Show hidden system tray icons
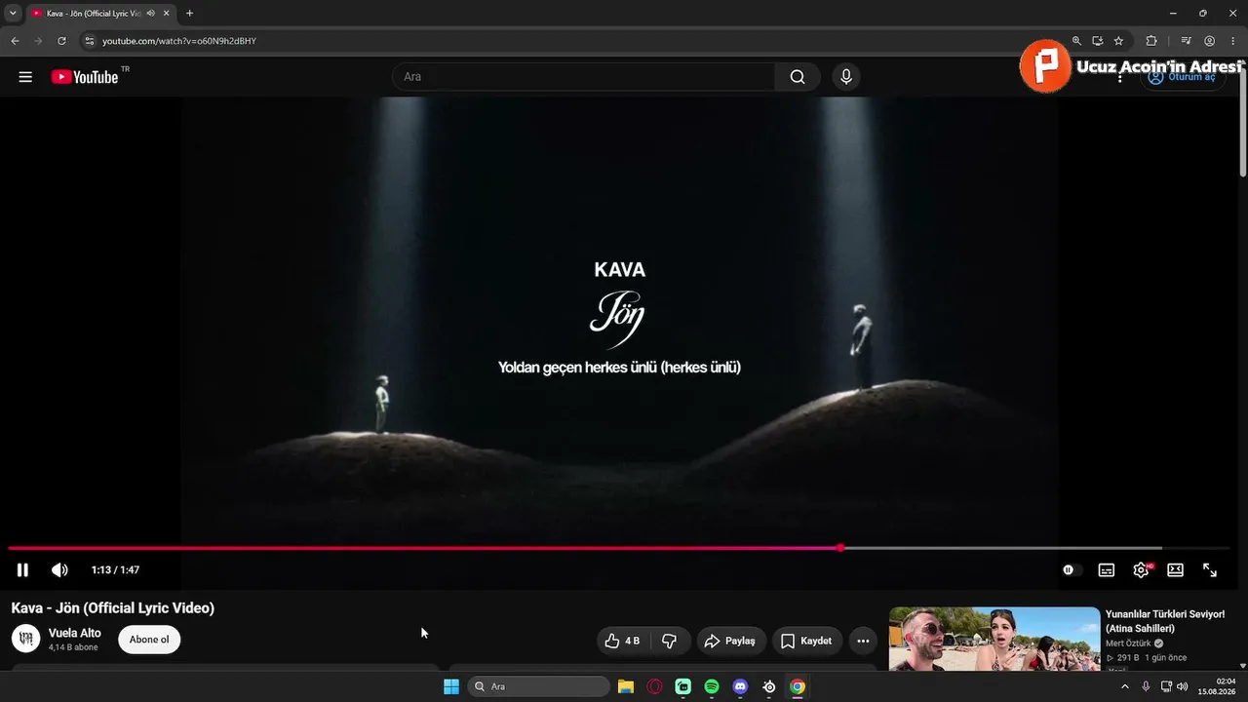 coord(1124,686)
